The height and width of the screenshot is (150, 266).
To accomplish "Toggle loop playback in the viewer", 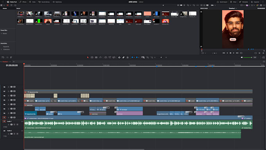I will 241,53.
